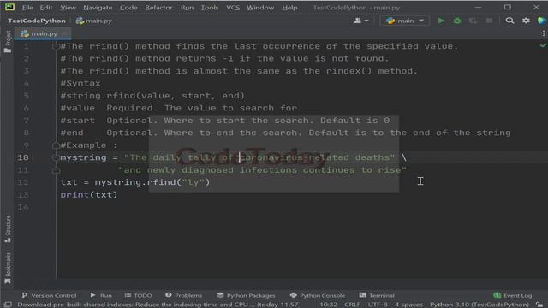
Task: Open the View menu
Action: [x=68, y=8]
